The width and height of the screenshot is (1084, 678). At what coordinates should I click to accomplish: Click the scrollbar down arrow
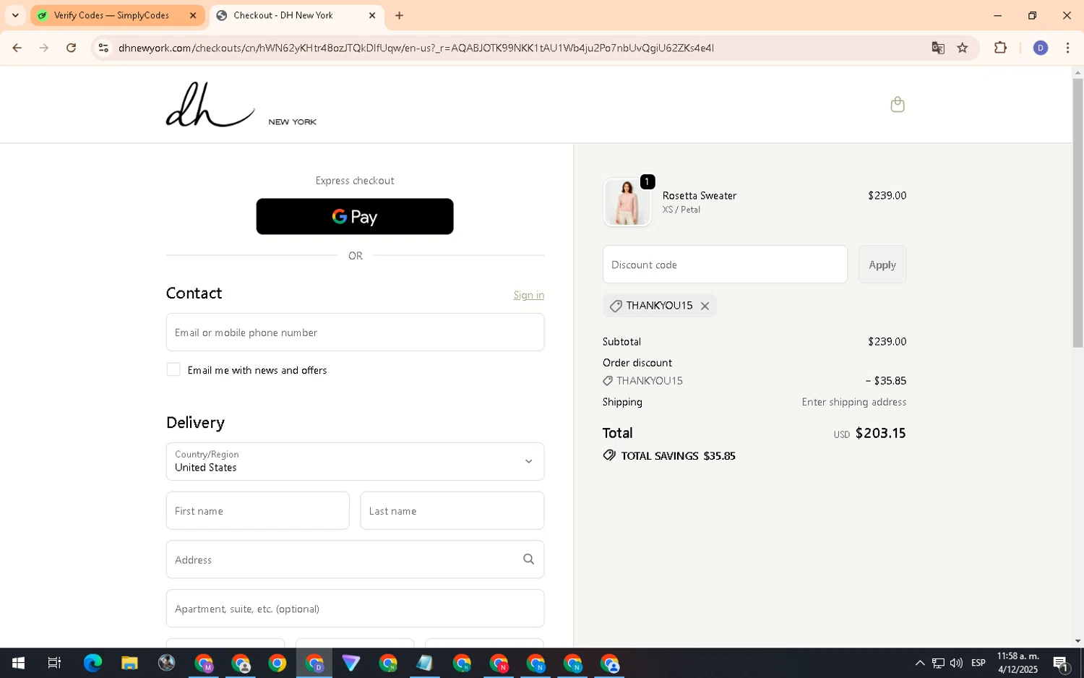(x=1077, y=640)
